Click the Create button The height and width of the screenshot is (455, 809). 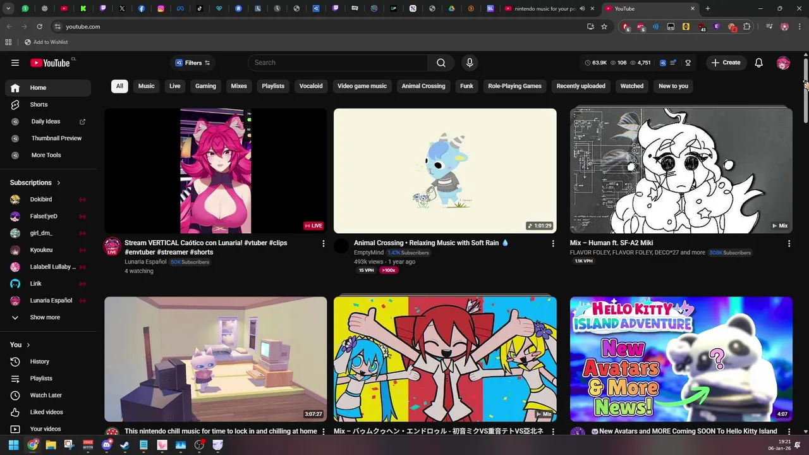point(726,63)
